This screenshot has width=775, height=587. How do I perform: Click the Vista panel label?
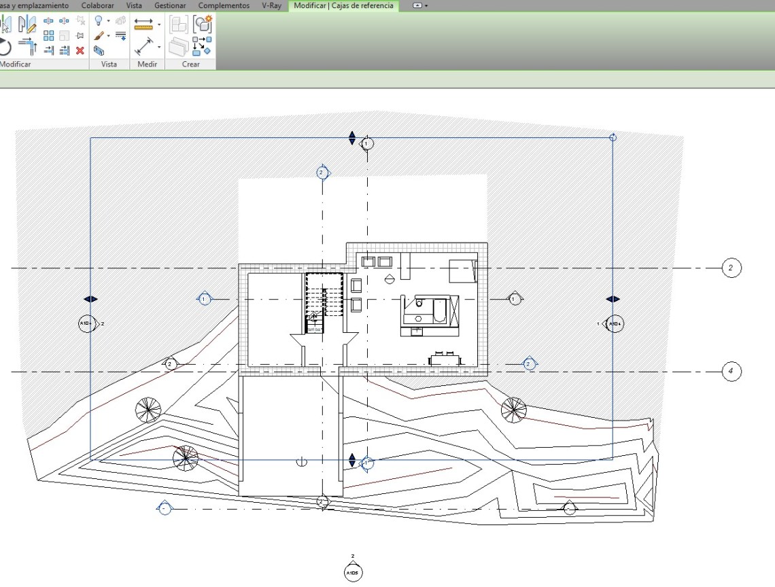[x=109, y=65]
